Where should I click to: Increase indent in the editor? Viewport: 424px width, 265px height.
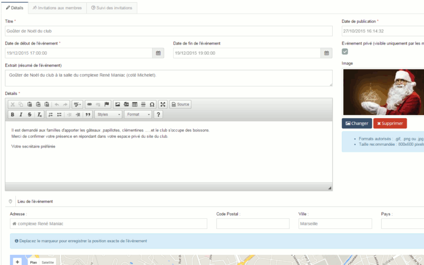(x=78, y=114)
